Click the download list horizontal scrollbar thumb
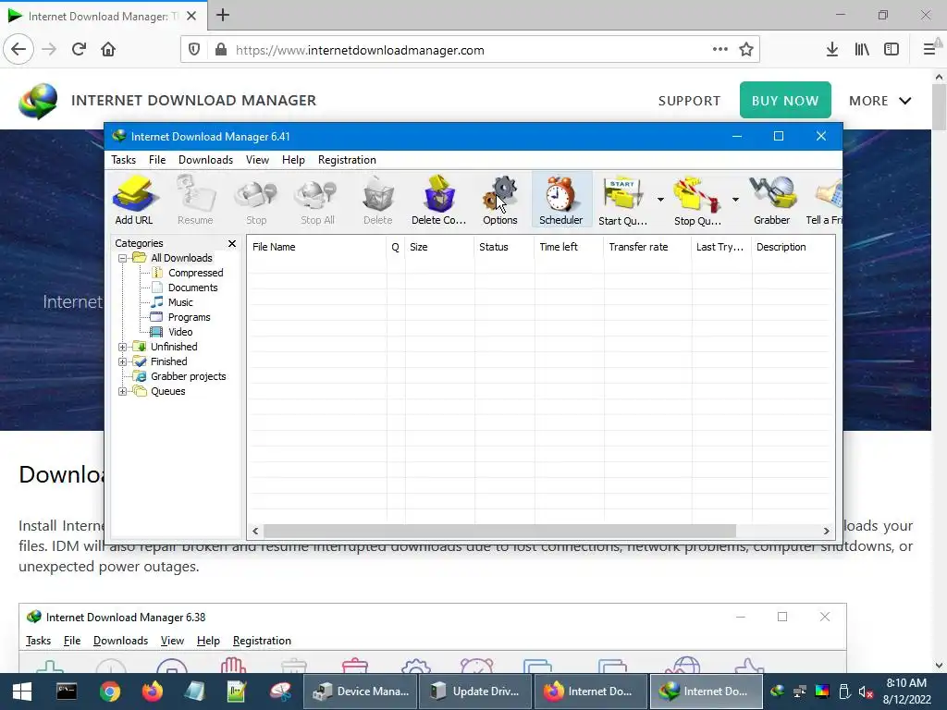 click(499, 532)
